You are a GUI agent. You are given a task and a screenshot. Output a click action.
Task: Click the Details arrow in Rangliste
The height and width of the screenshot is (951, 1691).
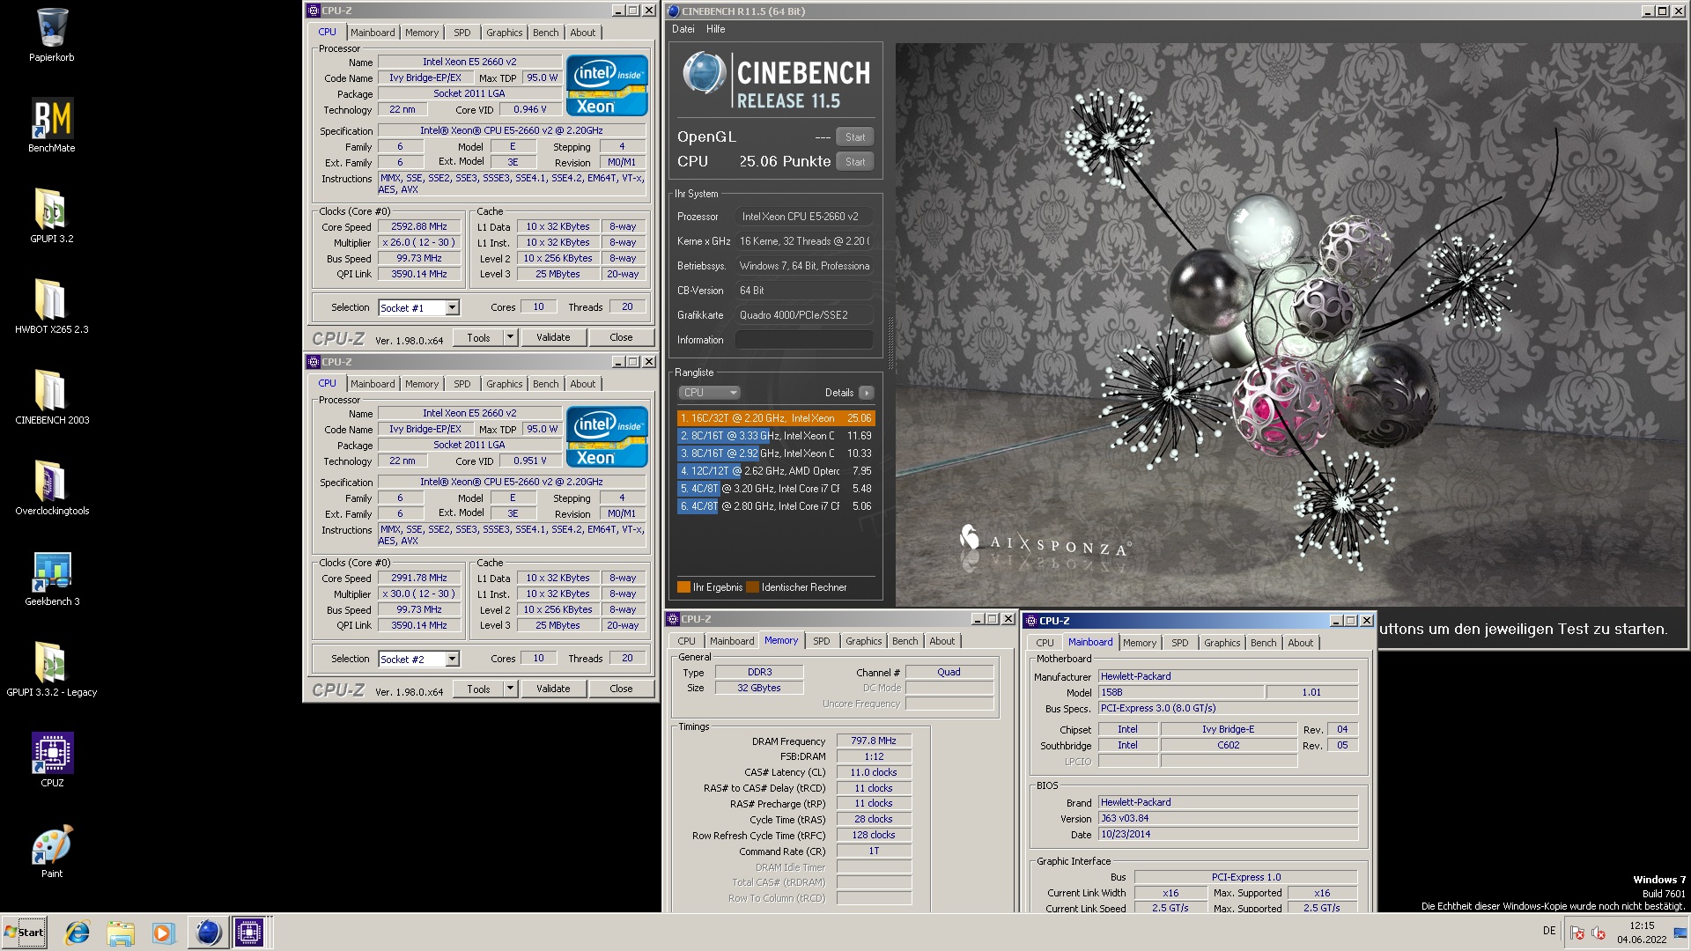(x=867, y=393)
